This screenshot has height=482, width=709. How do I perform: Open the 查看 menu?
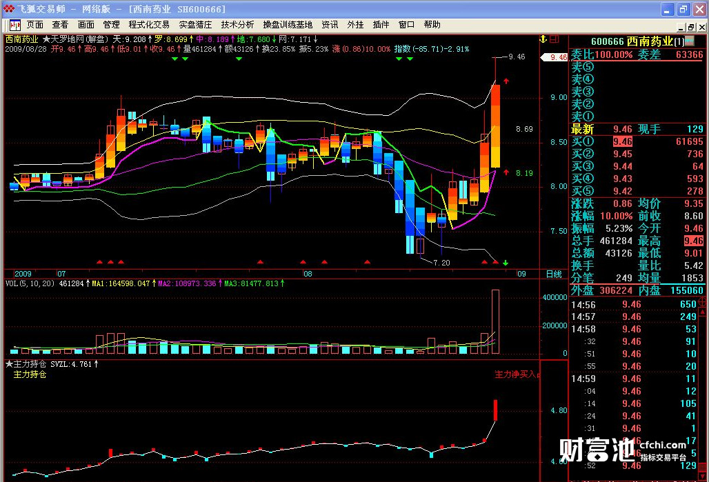click(x=60, y=25)
